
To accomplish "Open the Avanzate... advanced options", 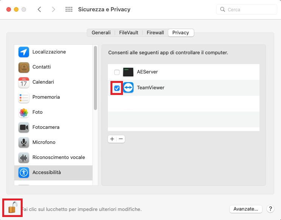I will tap(246, 209).
